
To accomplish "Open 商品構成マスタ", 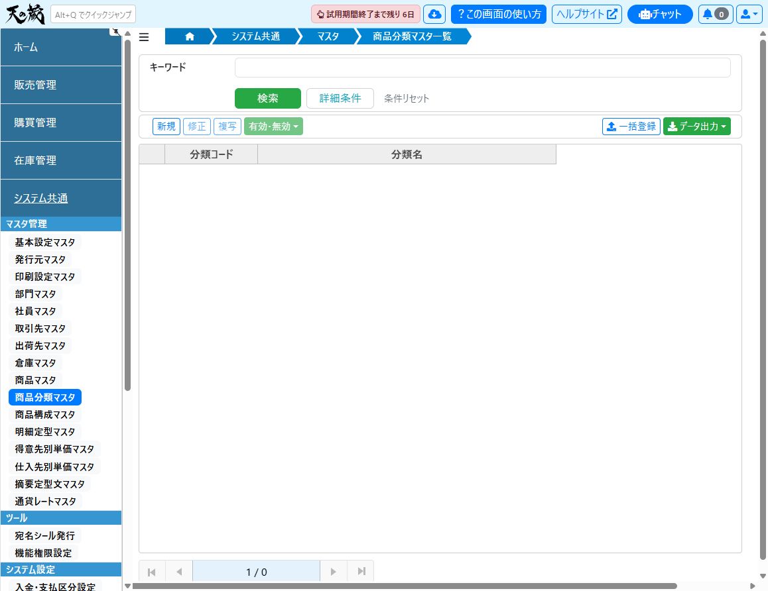I will 45,414.
